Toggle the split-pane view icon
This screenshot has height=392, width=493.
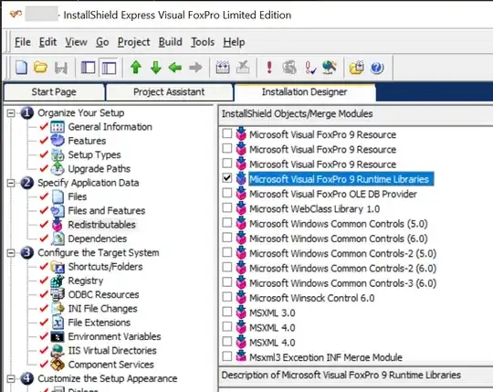pyautogui.click(x=109, y=68)
